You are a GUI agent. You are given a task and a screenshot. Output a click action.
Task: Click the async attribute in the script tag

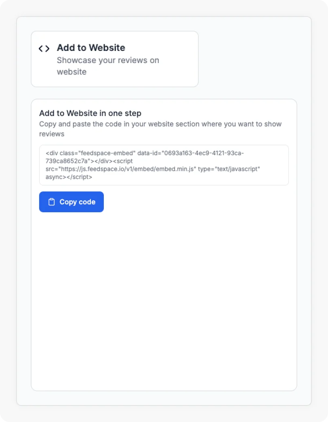pyautogui.click(x=54, y=177)
